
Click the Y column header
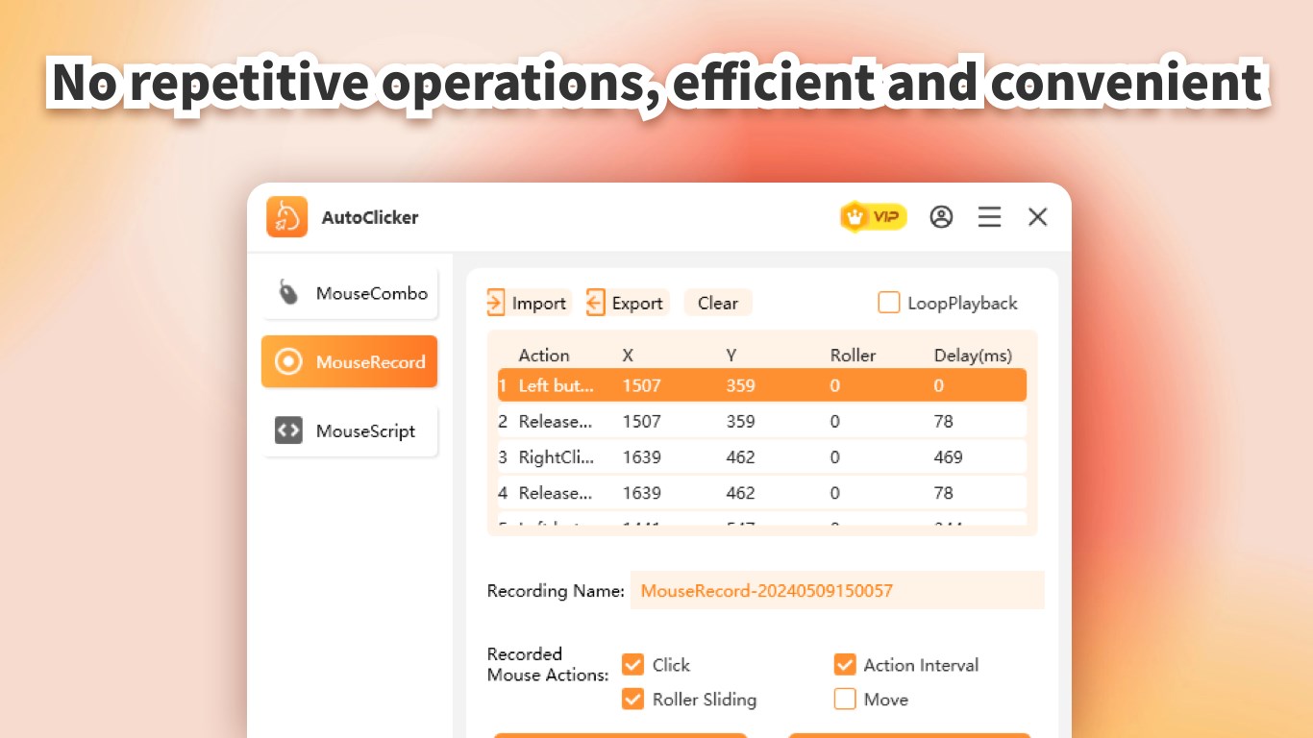pyautogui.click(x=731, y=355)
